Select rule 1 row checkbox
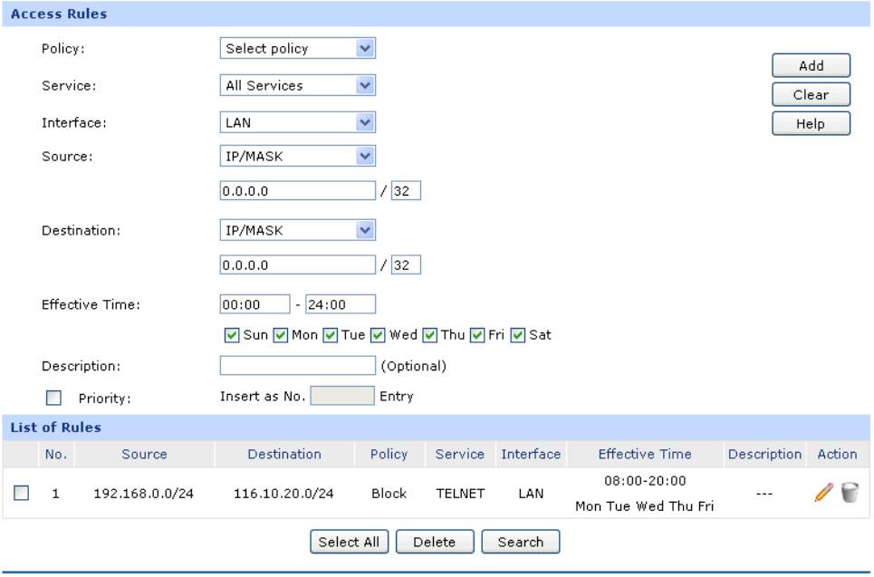The height and width of the screenshot is (577, 874). [x=21, y=494]
